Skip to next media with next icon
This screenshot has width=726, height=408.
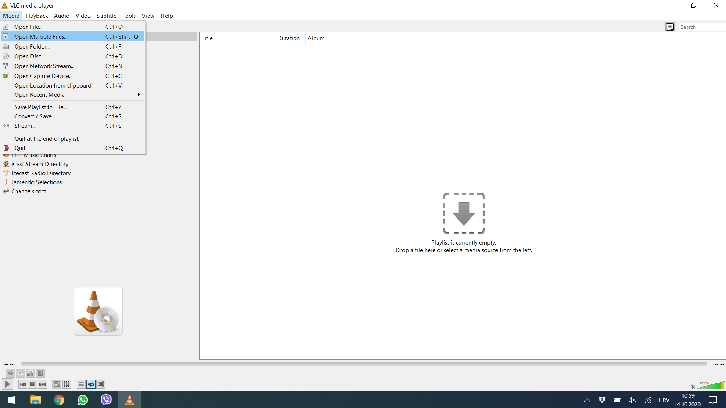coord(42,384)
